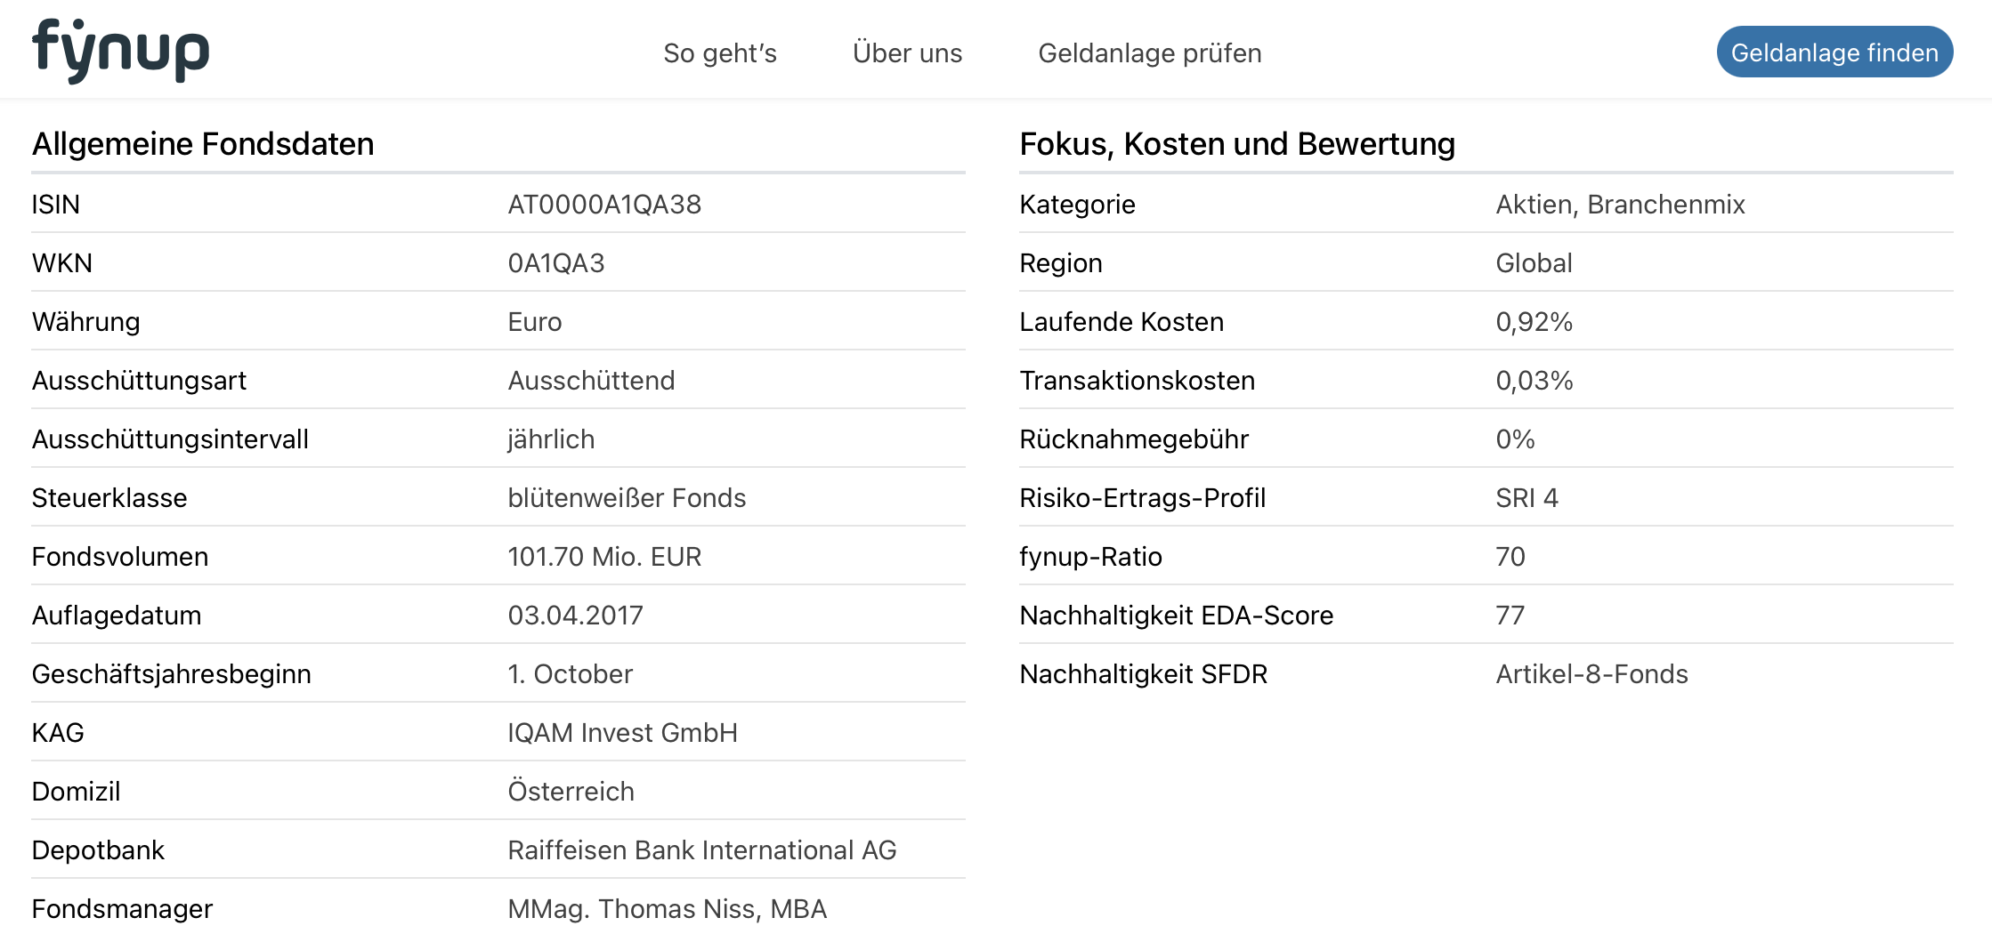Click the KAG value IQAM Invest GmbH

point(622,733)
